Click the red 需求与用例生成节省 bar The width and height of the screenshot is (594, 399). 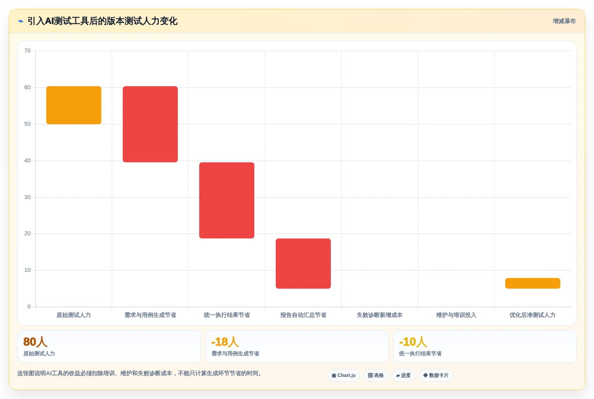click(x=150, y=124)
